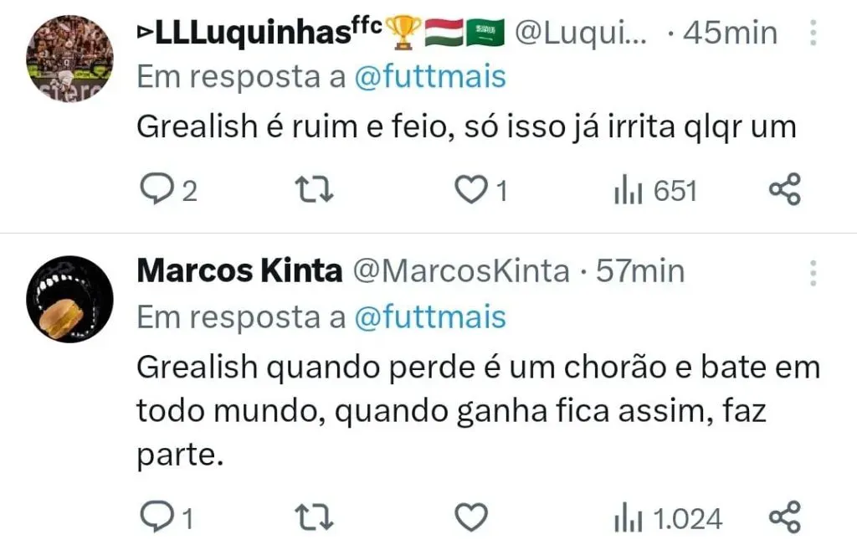Reply to the LLLuquinhas tweet
The image size is (857, 540).
point(154,191)
